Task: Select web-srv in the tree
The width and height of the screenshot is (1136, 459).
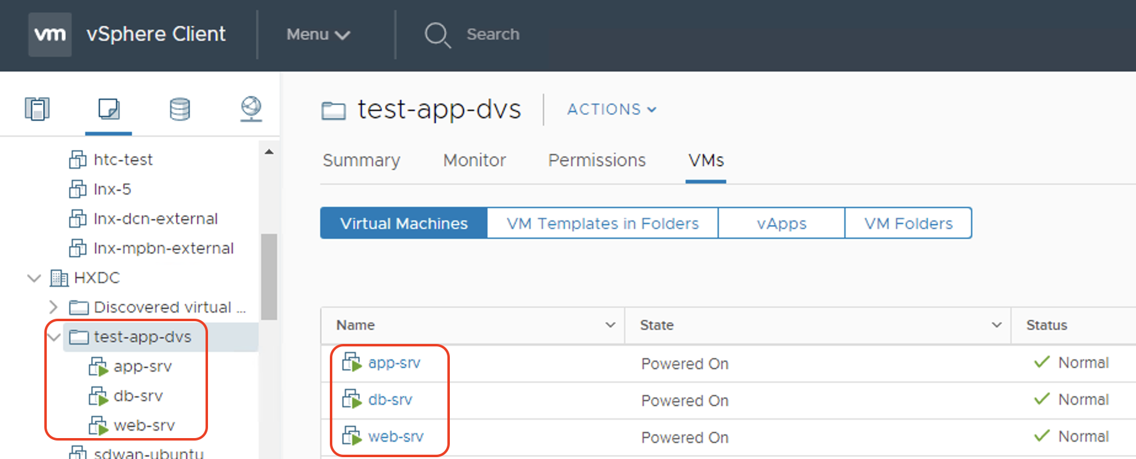Action: click(145, 426)
